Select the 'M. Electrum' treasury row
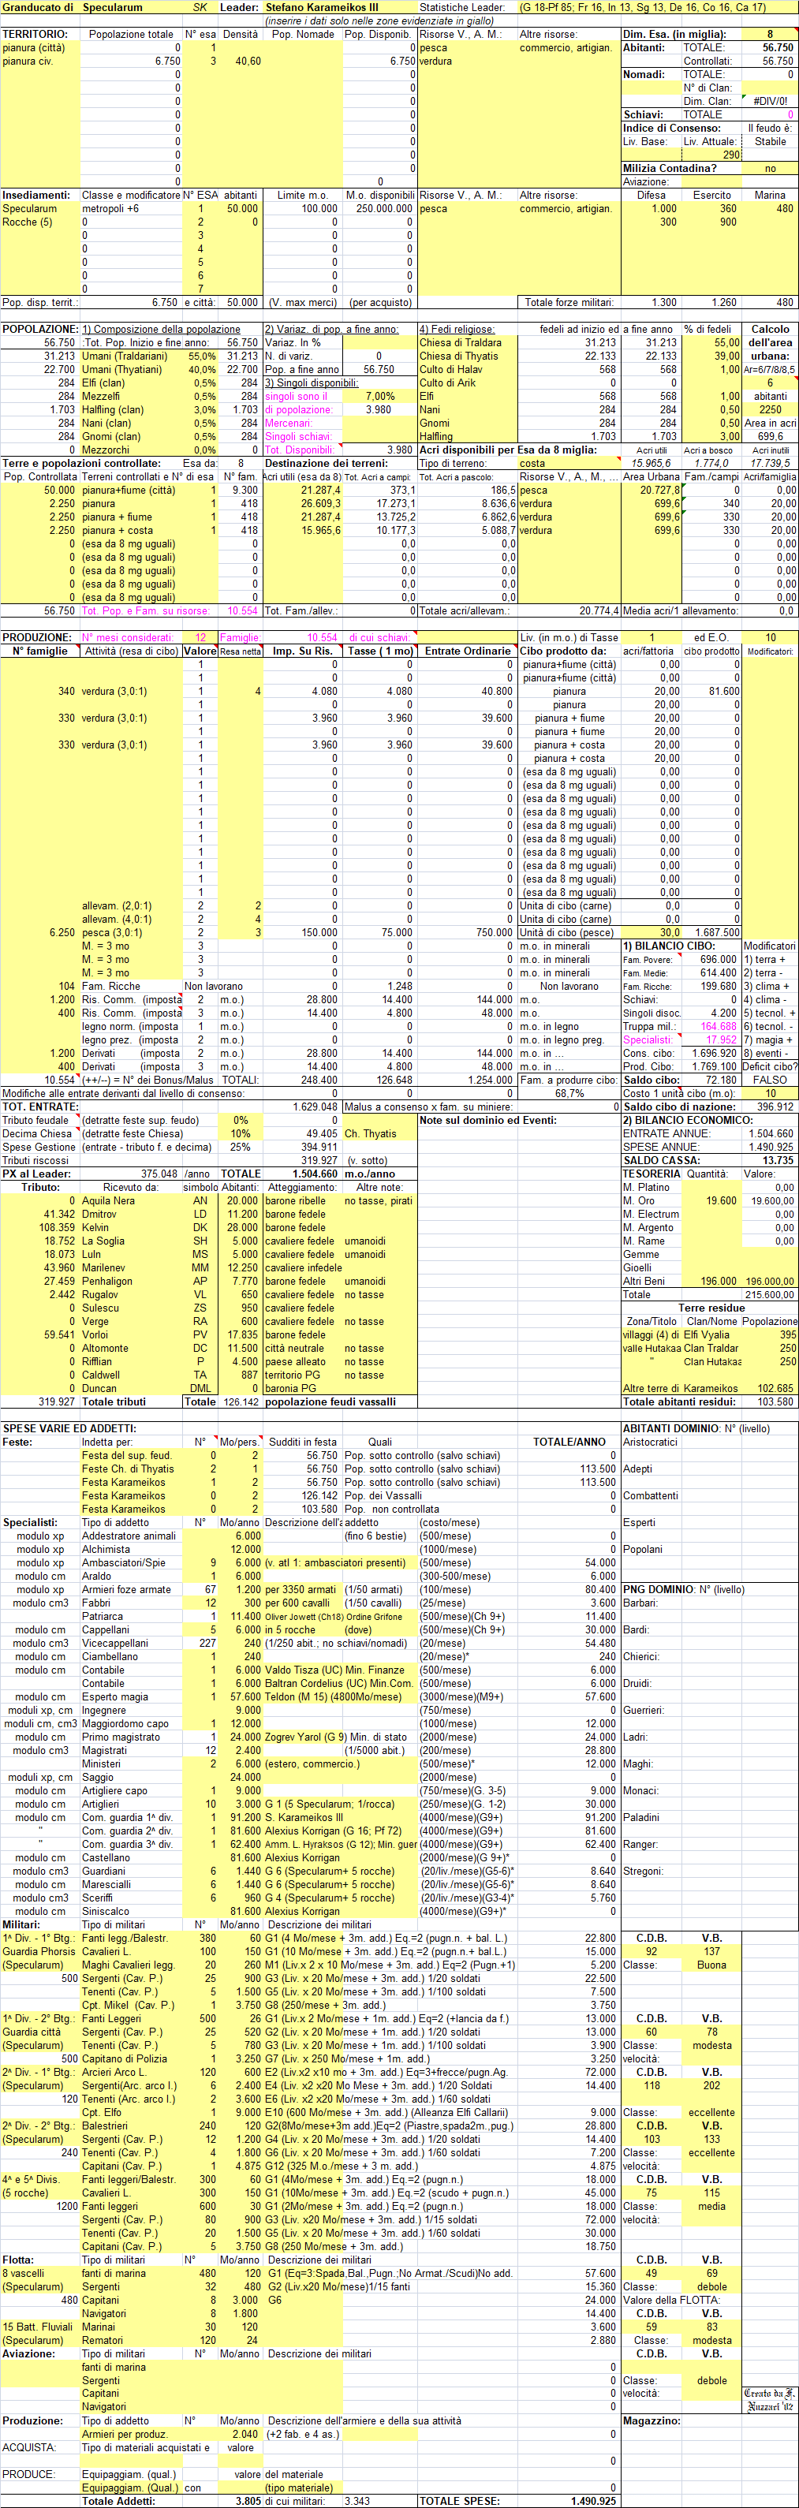The width and height of the screenshot is (799, 2508). [651, 1215]
